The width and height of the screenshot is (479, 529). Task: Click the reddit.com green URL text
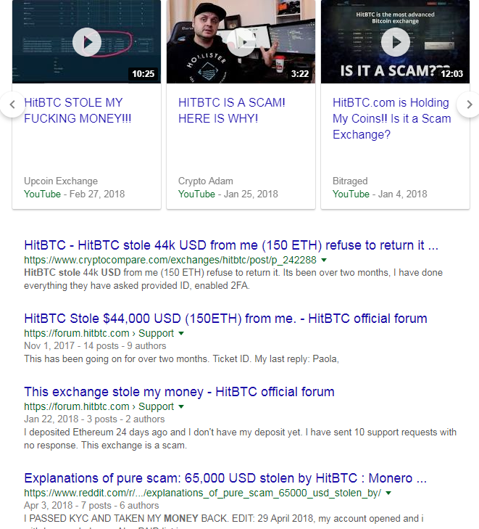pos(202,493)
